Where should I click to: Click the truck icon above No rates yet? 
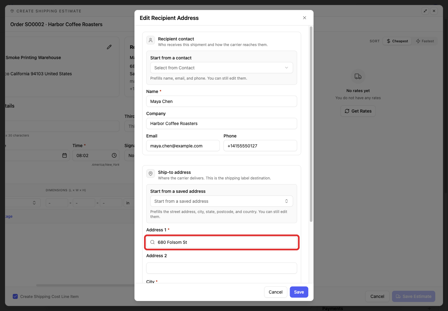coord(358,77)
